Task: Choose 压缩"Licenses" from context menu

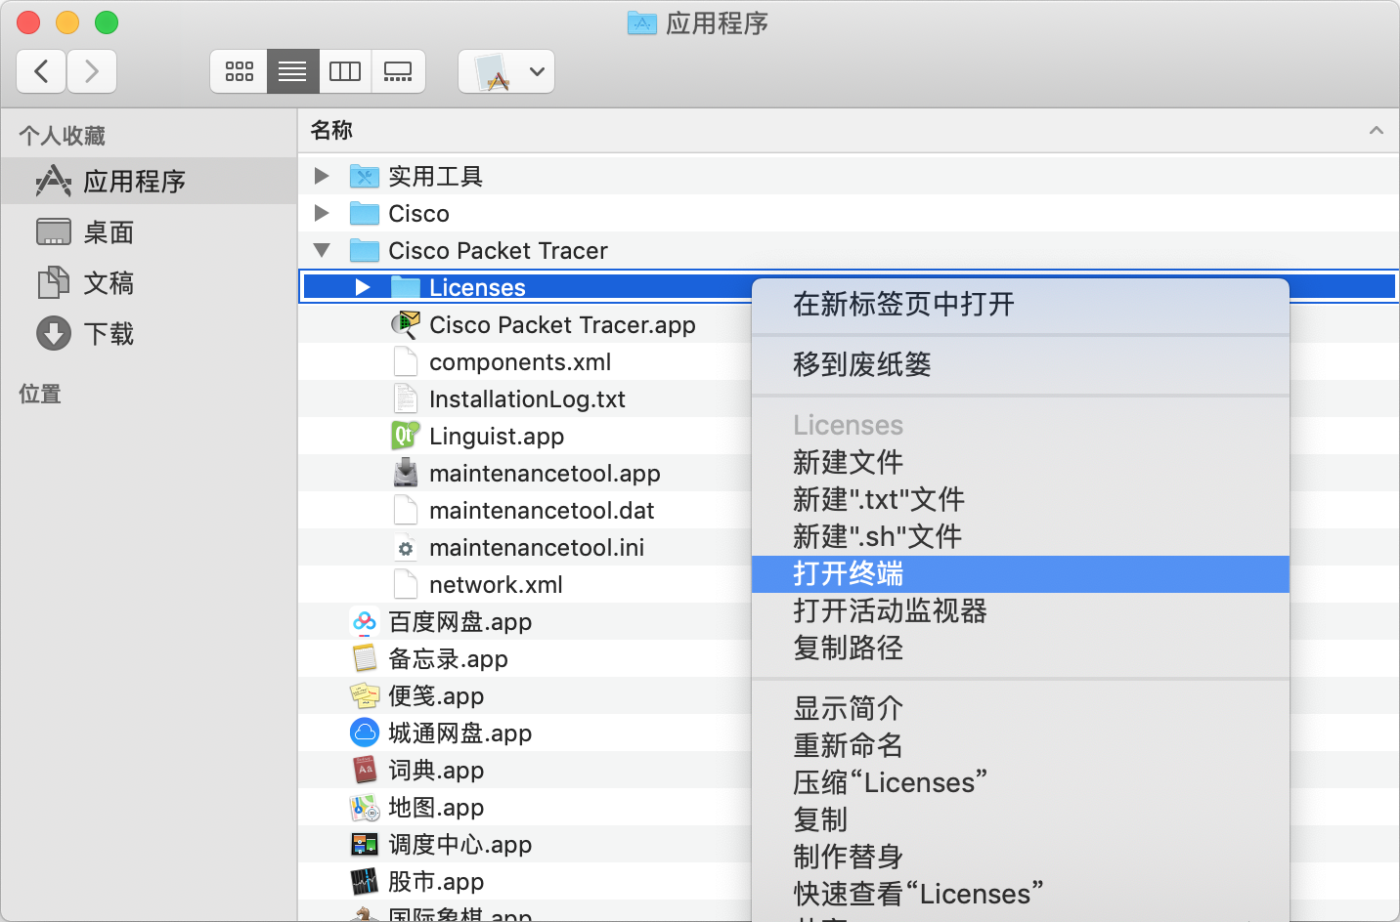Action: [x=1021, y=782]
